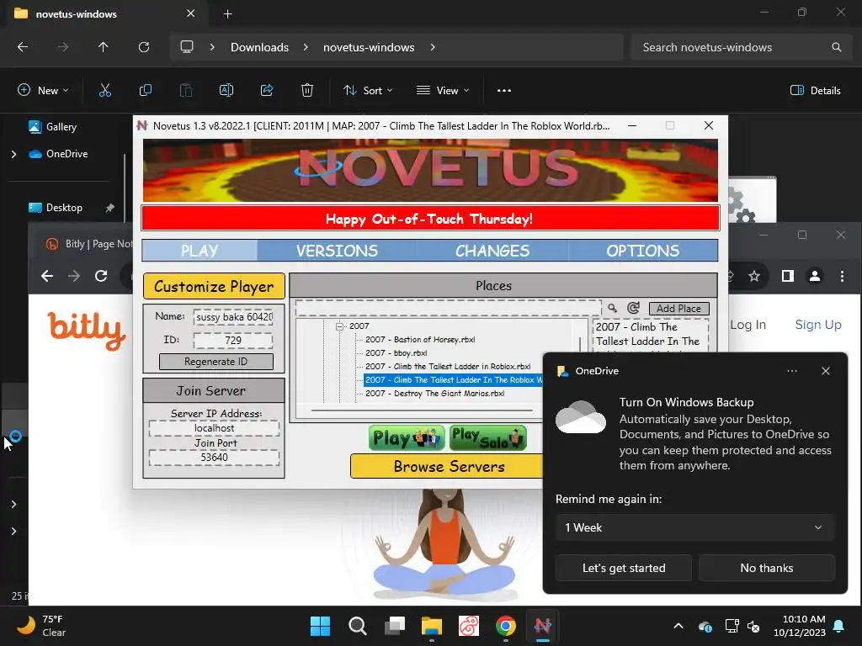The height and width of the screenshot is (646, 862).
Task: Click the Join Port field
Action: pos(214,458)
